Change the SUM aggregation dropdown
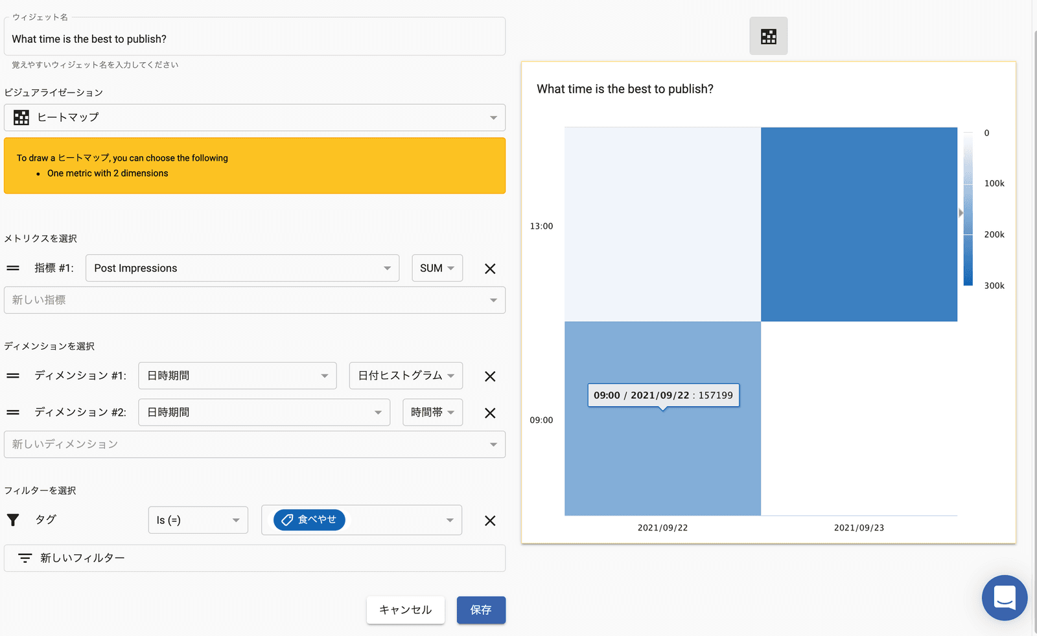The image size is (1037, 636). 437,268
